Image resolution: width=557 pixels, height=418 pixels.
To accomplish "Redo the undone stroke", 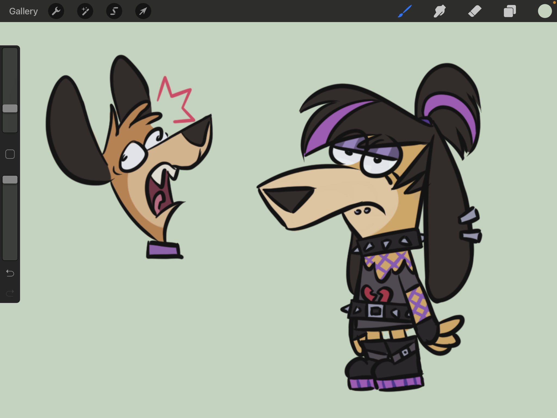I will pos(10,293).
